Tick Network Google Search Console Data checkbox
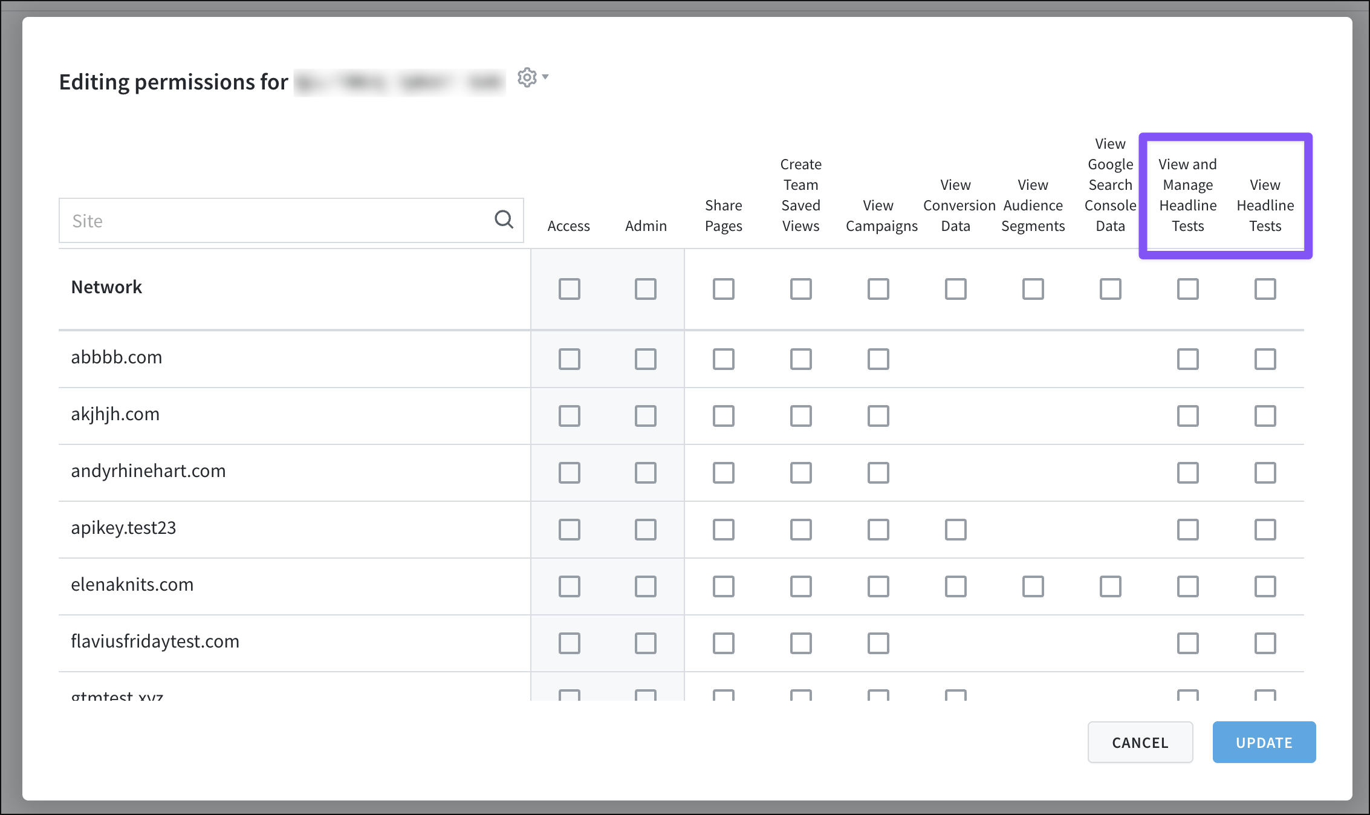 [x=1111, y=289]
